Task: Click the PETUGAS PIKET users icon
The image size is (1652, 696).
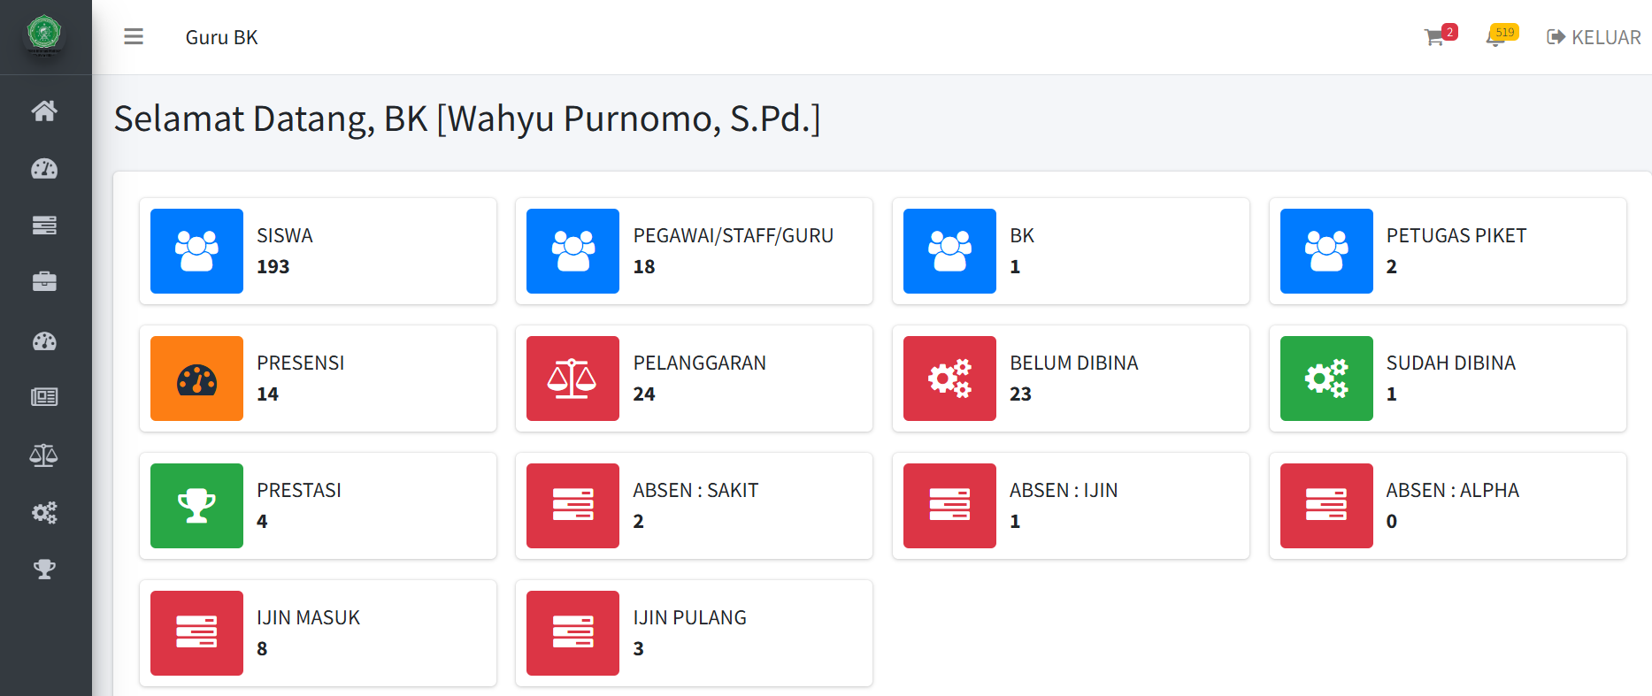Action: [x=1326, y=251]
